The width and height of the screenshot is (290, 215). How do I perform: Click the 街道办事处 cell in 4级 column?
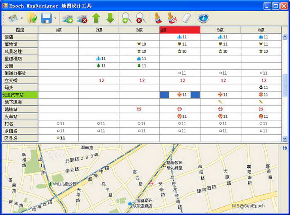180,73
